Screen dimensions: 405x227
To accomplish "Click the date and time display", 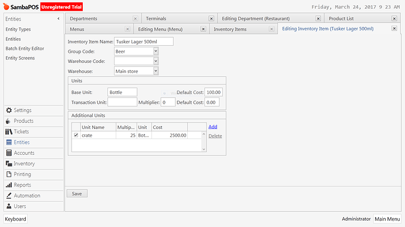I will pyautogui.click(x=356, y=7).
